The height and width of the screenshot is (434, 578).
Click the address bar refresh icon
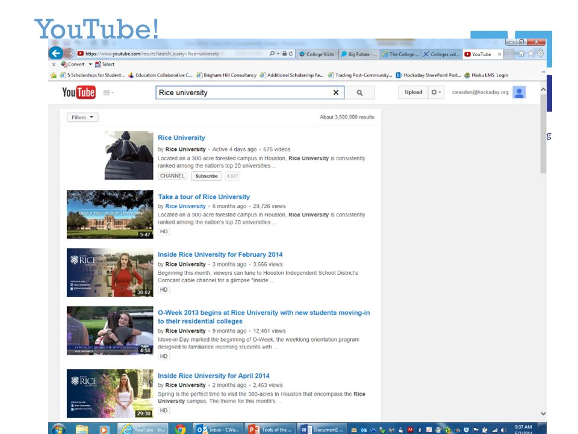point(291,54)
